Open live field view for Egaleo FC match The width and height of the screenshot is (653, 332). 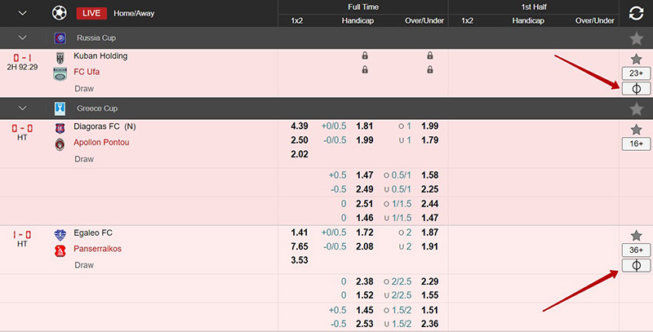[x=636, y=266]
